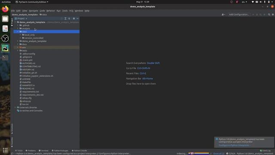The width and height of the screenshot is (275, 155).
Task: Click the data breadcrumb in navigation bar
Action: 43,15
